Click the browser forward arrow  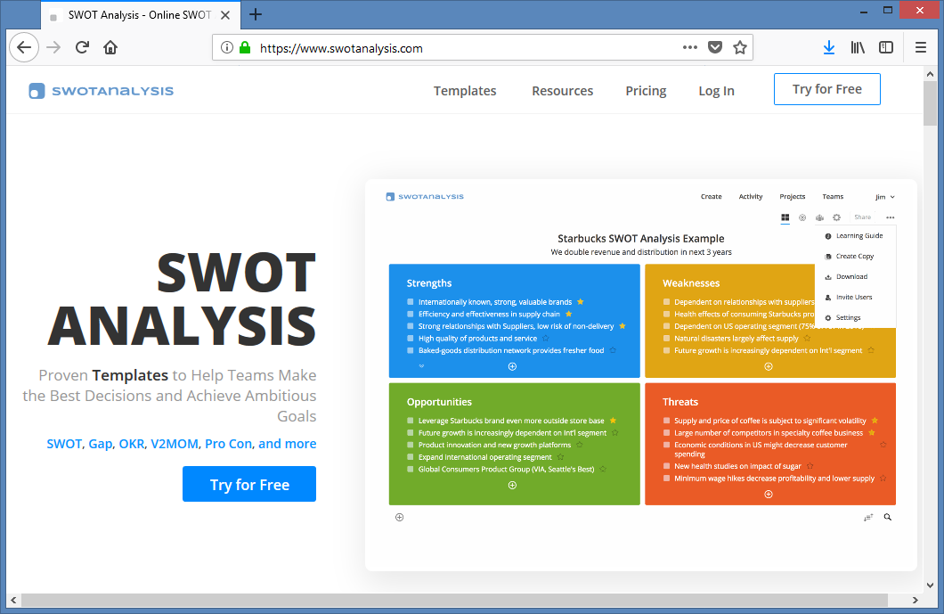[x=53, y=47]
